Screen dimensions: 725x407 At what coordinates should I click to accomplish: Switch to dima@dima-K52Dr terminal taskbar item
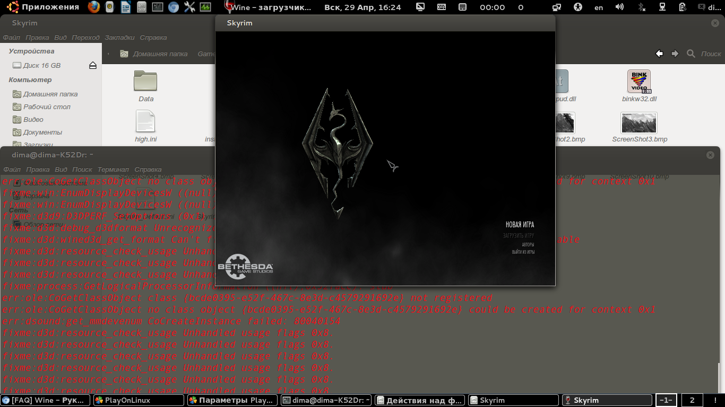pos(326,401)
